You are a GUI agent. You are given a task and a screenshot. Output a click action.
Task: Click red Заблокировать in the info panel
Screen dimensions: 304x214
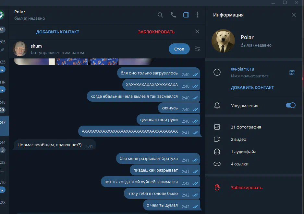[247, 187]
